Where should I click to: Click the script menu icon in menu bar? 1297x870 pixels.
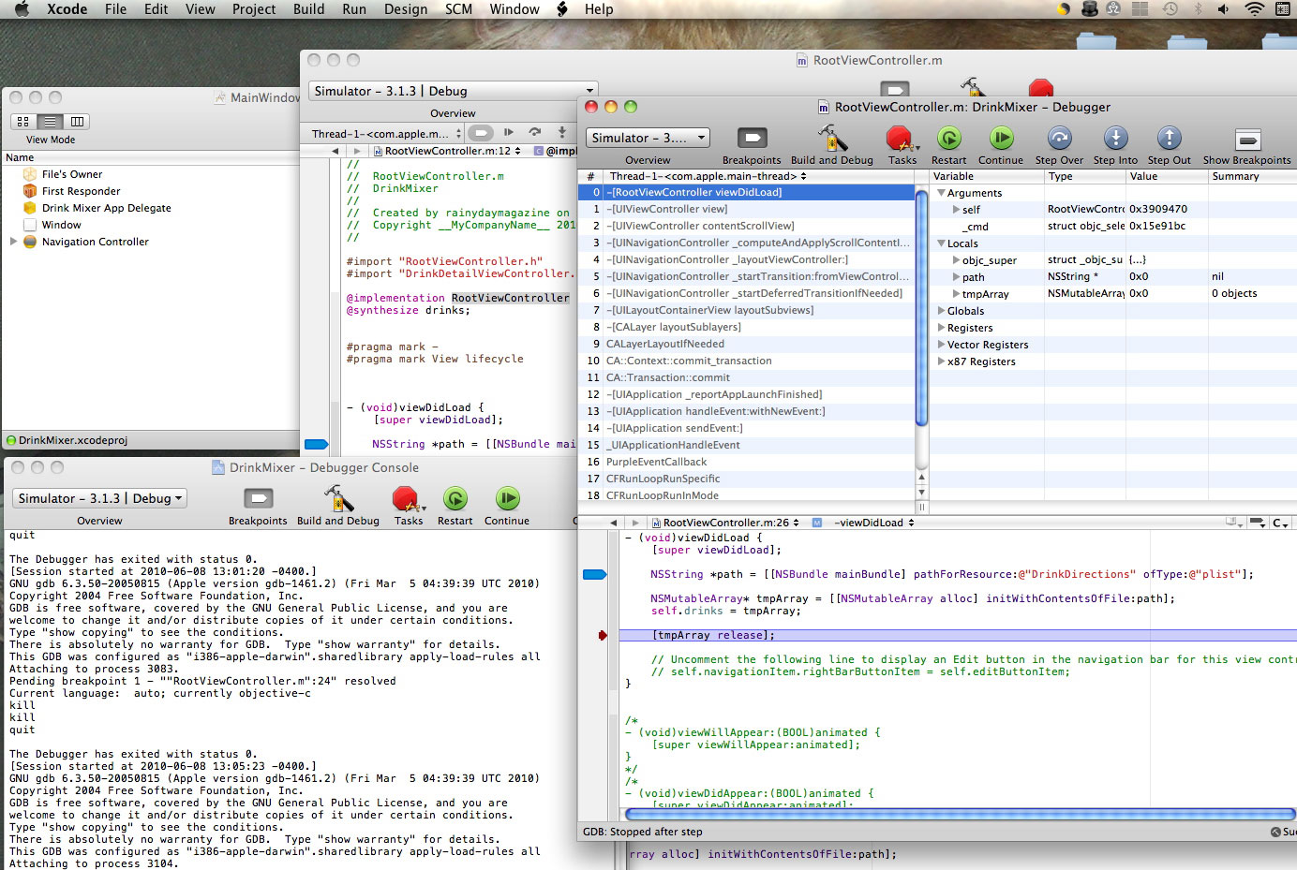[x=562, y=9]
